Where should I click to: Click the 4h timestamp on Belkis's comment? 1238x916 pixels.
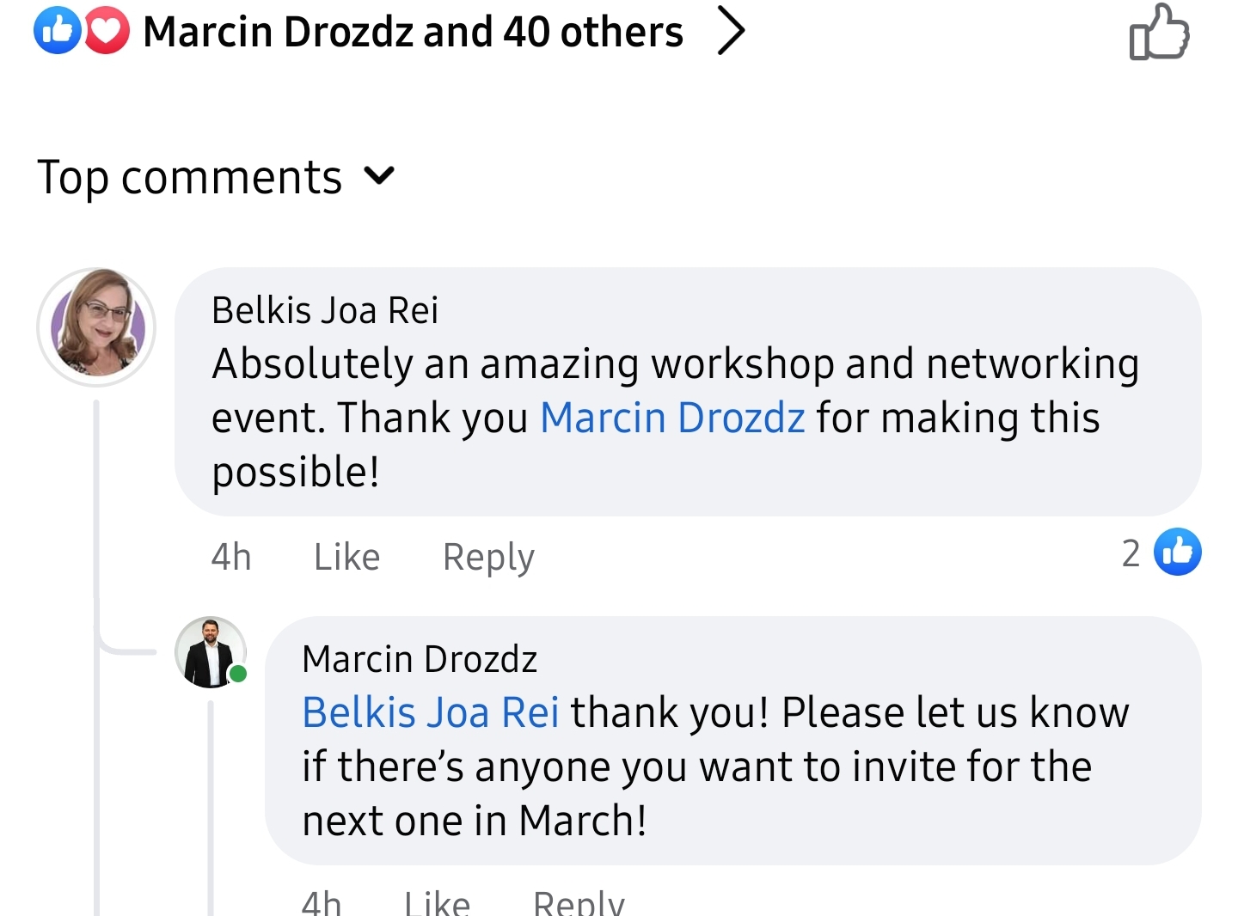pos(231,557)
